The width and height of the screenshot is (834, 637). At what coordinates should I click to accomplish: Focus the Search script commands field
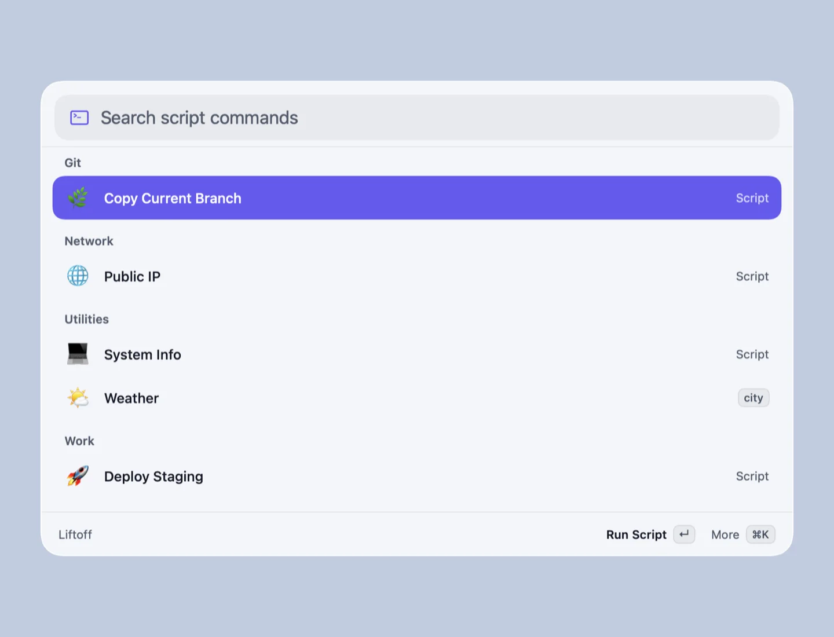[417, 118]
